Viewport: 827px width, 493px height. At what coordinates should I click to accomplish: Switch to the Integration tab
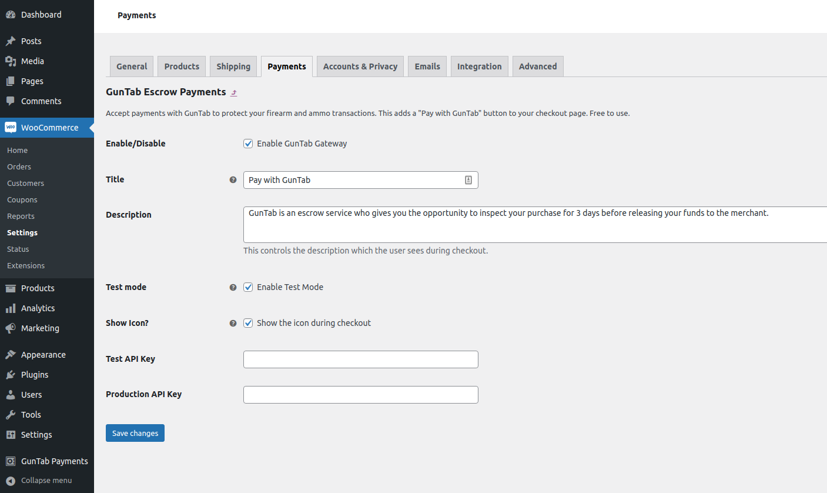coord(480,66)
